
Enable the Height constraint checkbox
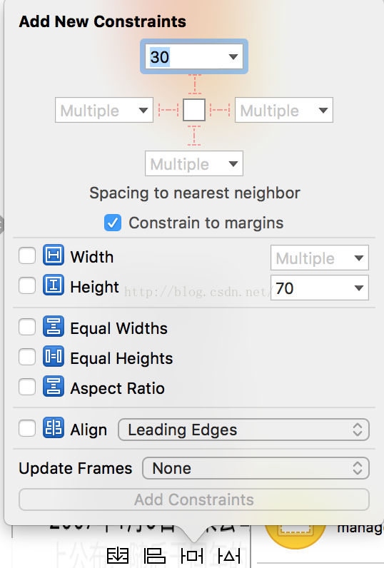point(27,285)
